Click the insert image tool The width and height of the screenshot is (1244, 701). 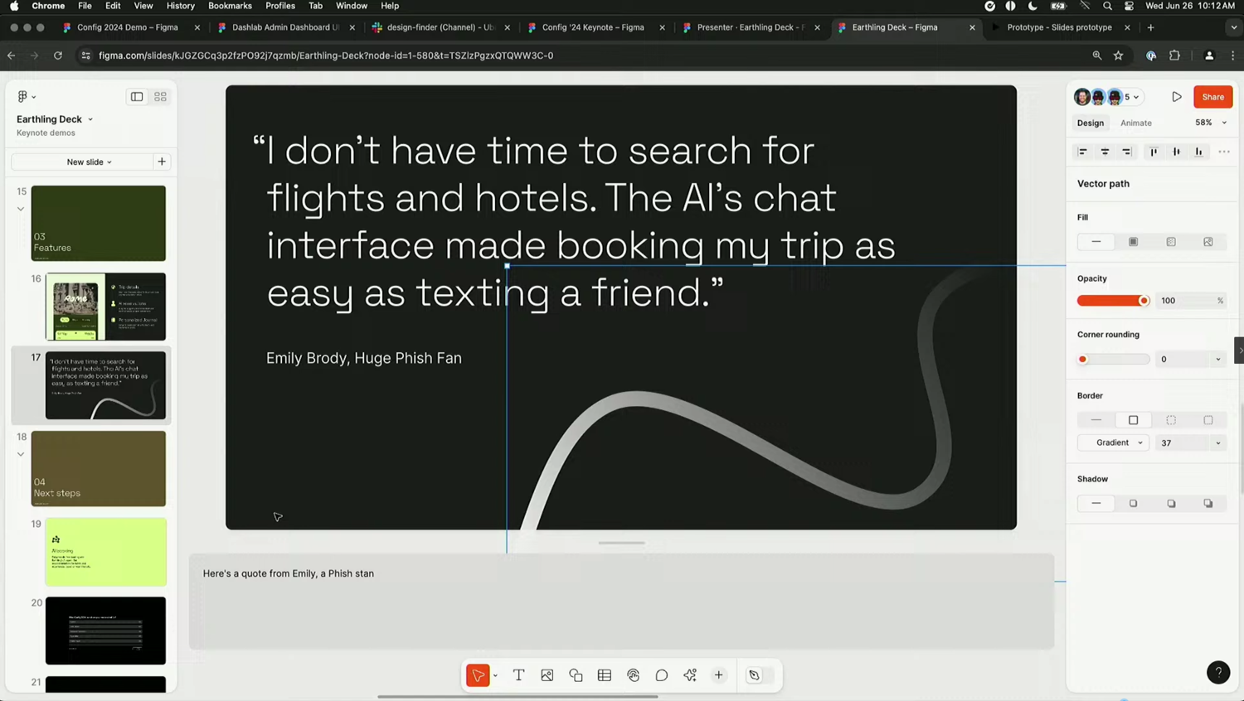tap(547, 675)
